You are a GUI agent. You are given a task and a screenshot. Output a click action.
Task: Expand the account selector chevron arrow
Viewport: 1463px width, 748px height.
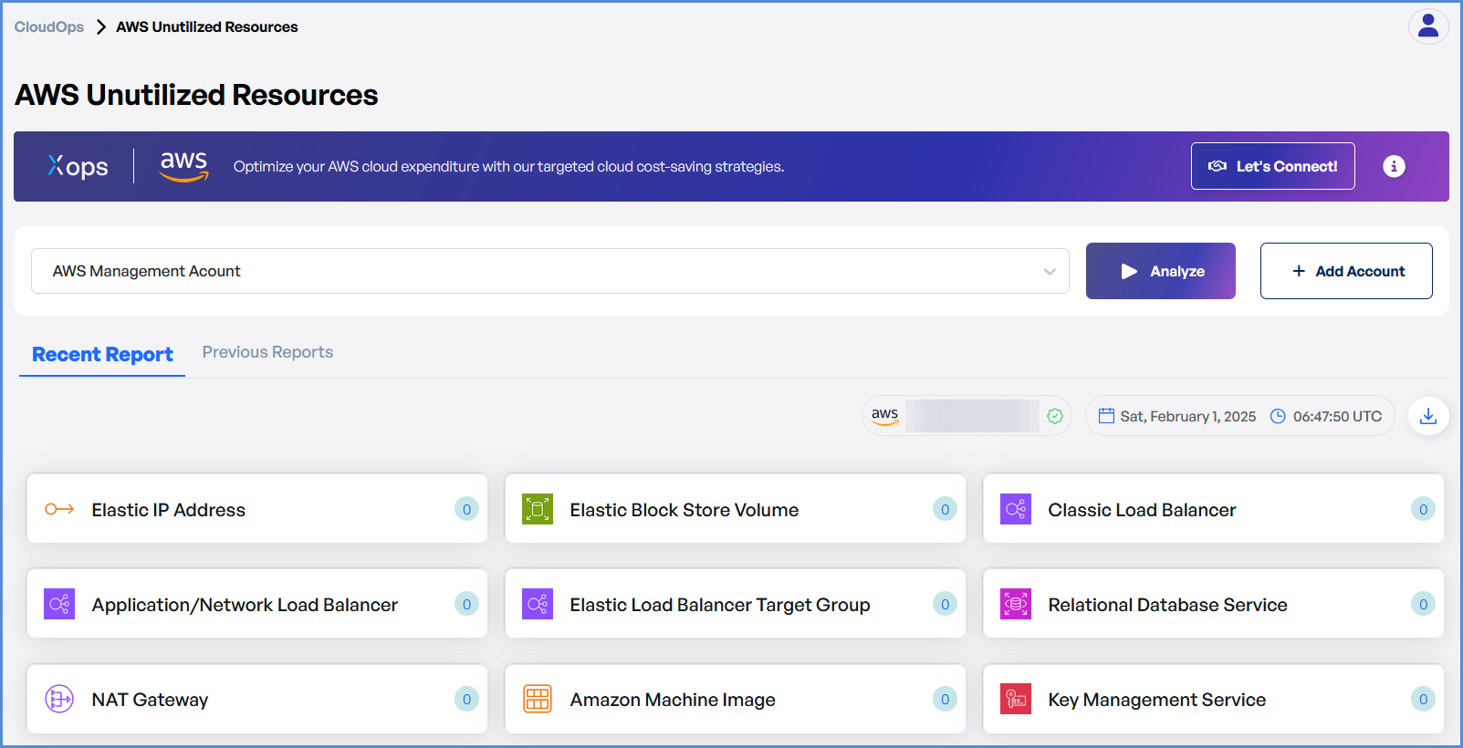1050,272
